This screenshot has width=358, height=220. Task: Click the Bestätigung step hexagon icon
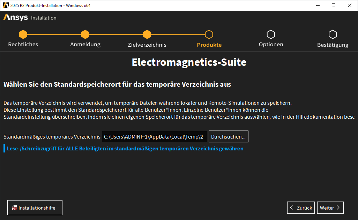coord(333,34)
